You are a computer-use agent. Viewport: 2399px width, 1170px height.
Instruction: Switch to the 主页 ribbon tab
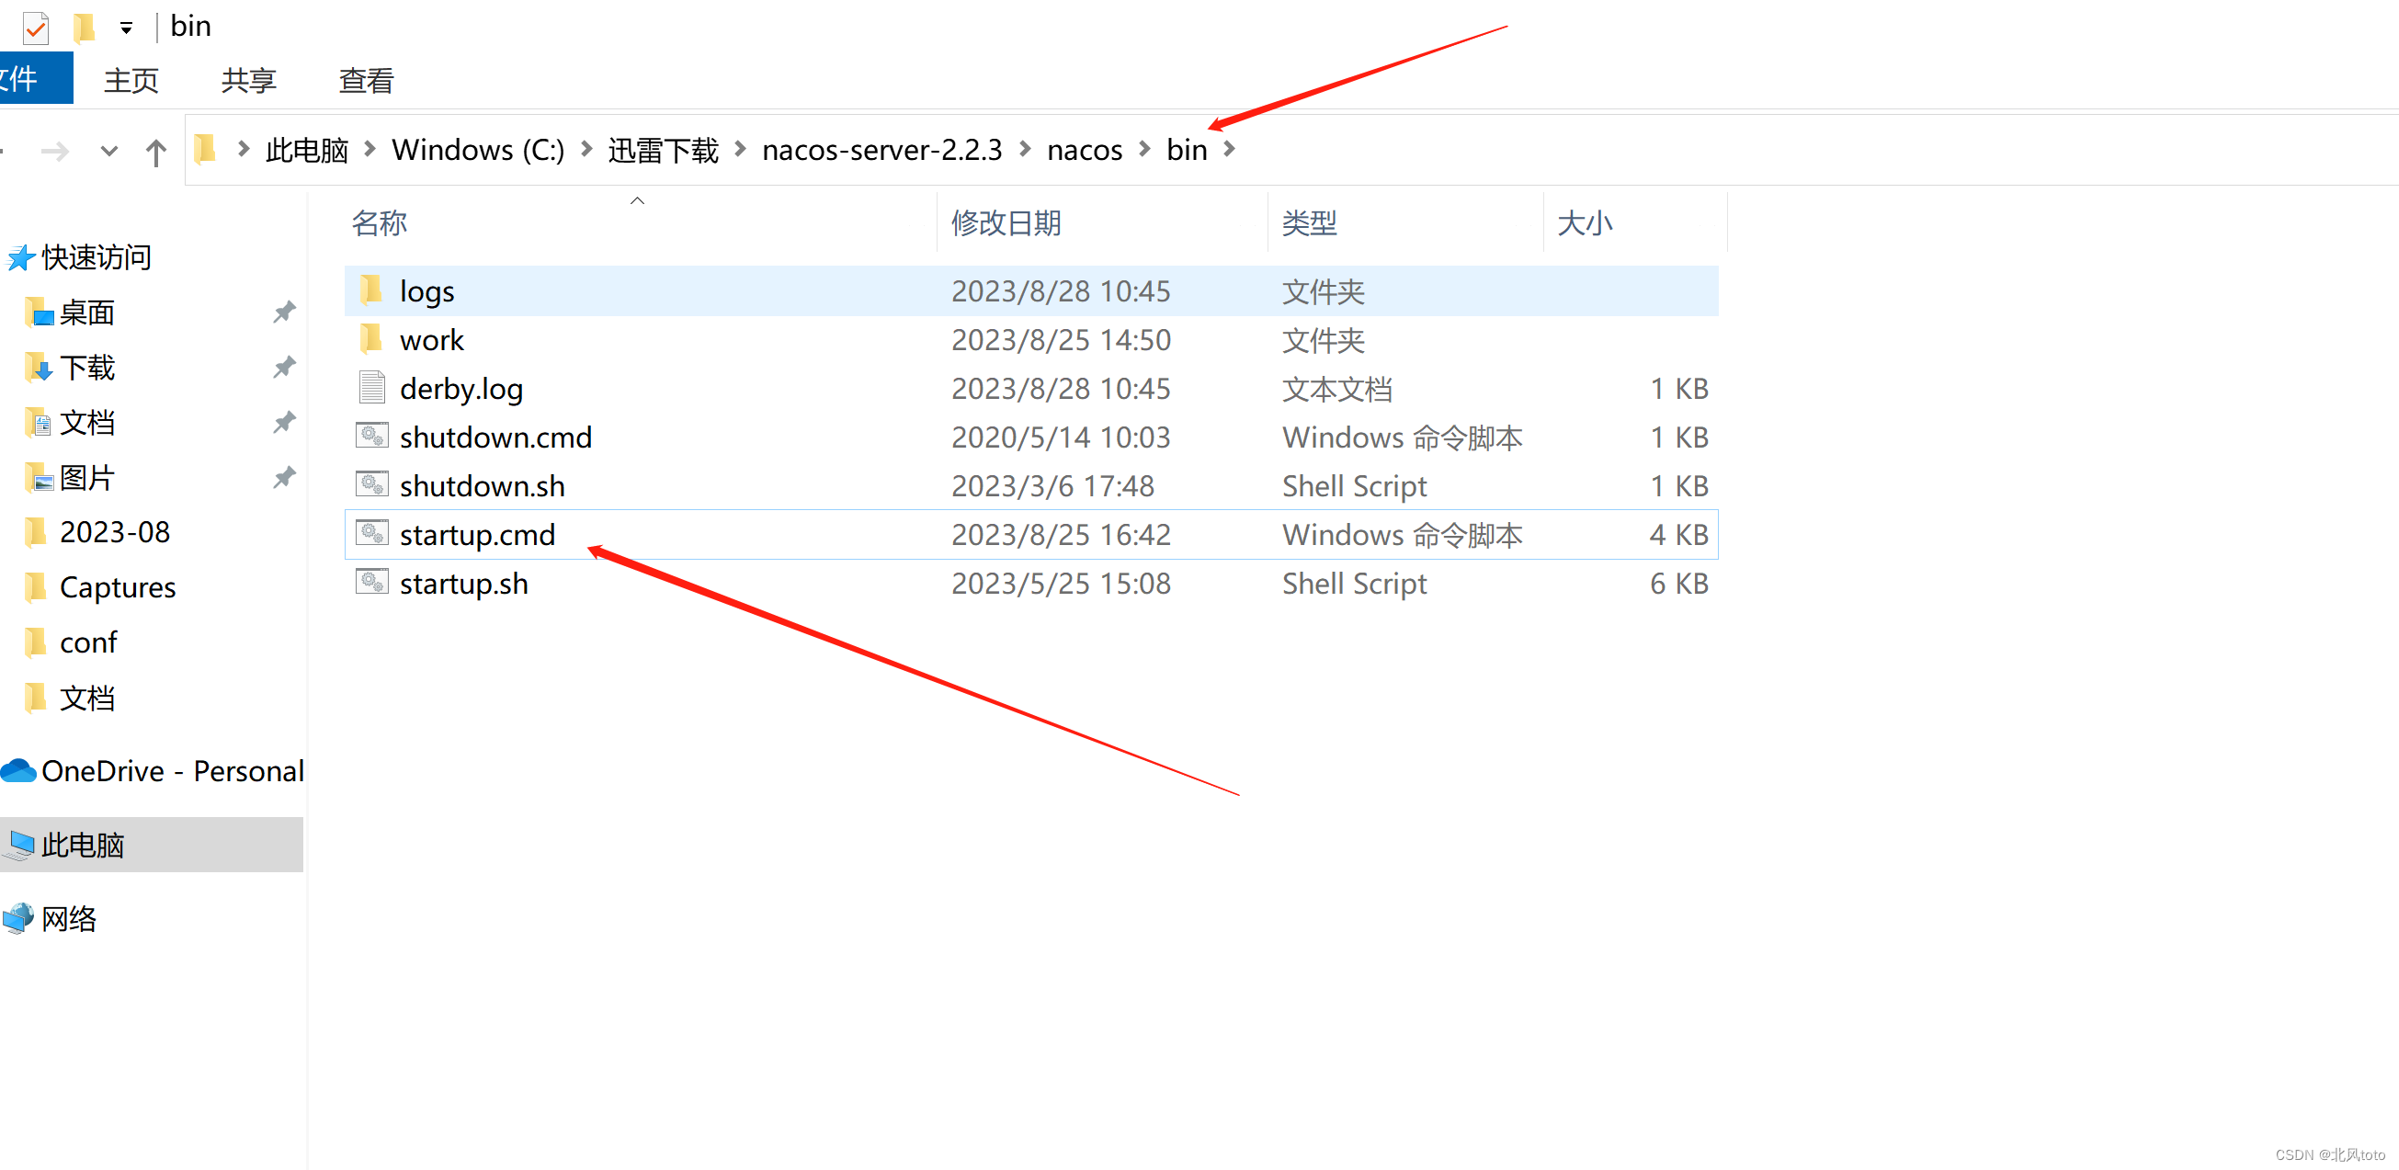click(131, 80)
